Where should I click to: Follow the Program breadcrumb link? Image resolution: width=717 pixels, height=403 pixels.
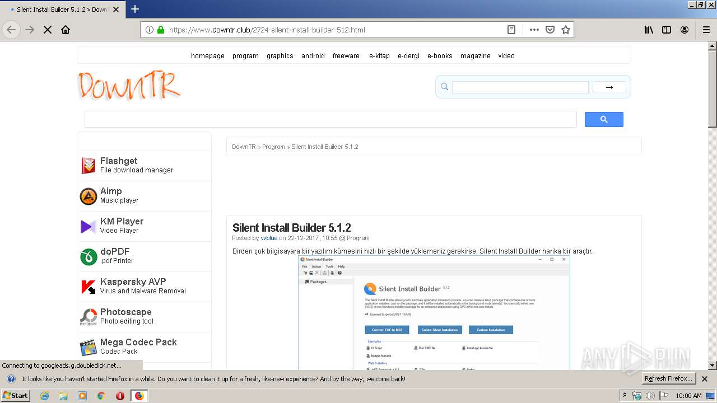[x=273, y=147]
